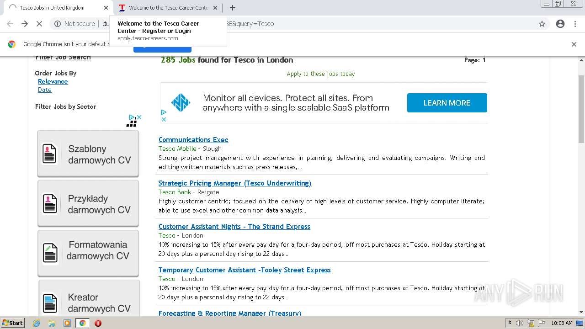Image resolution: width=585 pixels, height=329 pixels.
Task: Click the Filter Jobs by Sector heading
Action: coord(66,106)
